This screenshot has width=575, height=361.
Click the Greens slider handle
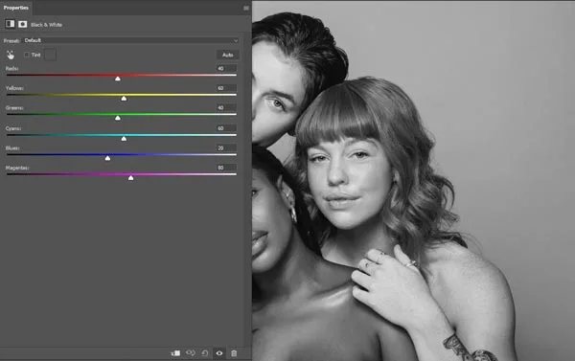point(118,118)
